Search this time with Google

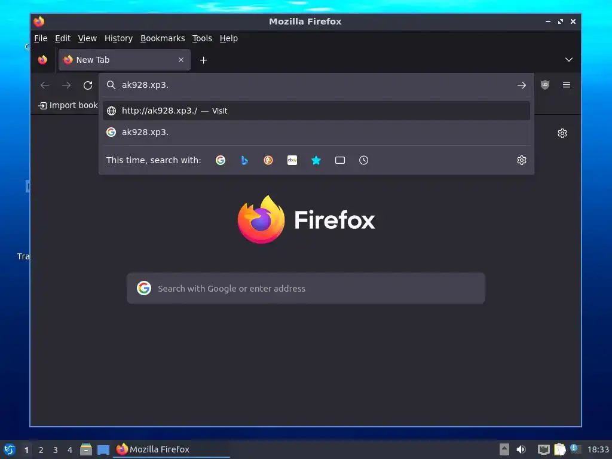221,160
